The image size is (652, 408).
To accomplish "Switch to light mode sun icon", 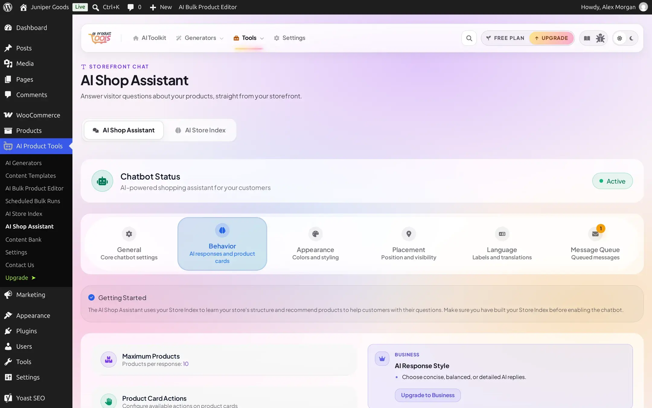I will coord(619,38).
